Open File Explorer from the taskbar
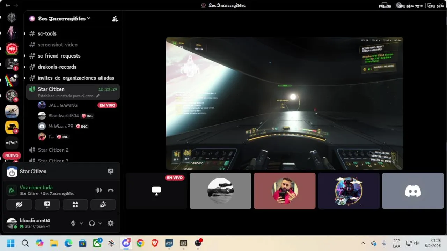 coord(54,243)
